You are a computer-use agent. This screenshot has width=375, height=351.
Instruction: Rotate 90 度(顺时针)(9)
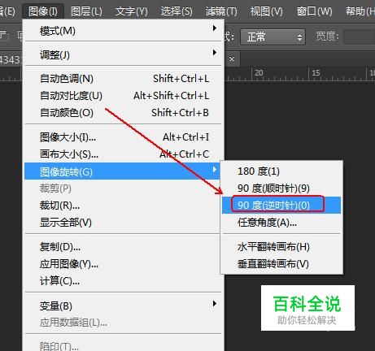tap(281, 188)
